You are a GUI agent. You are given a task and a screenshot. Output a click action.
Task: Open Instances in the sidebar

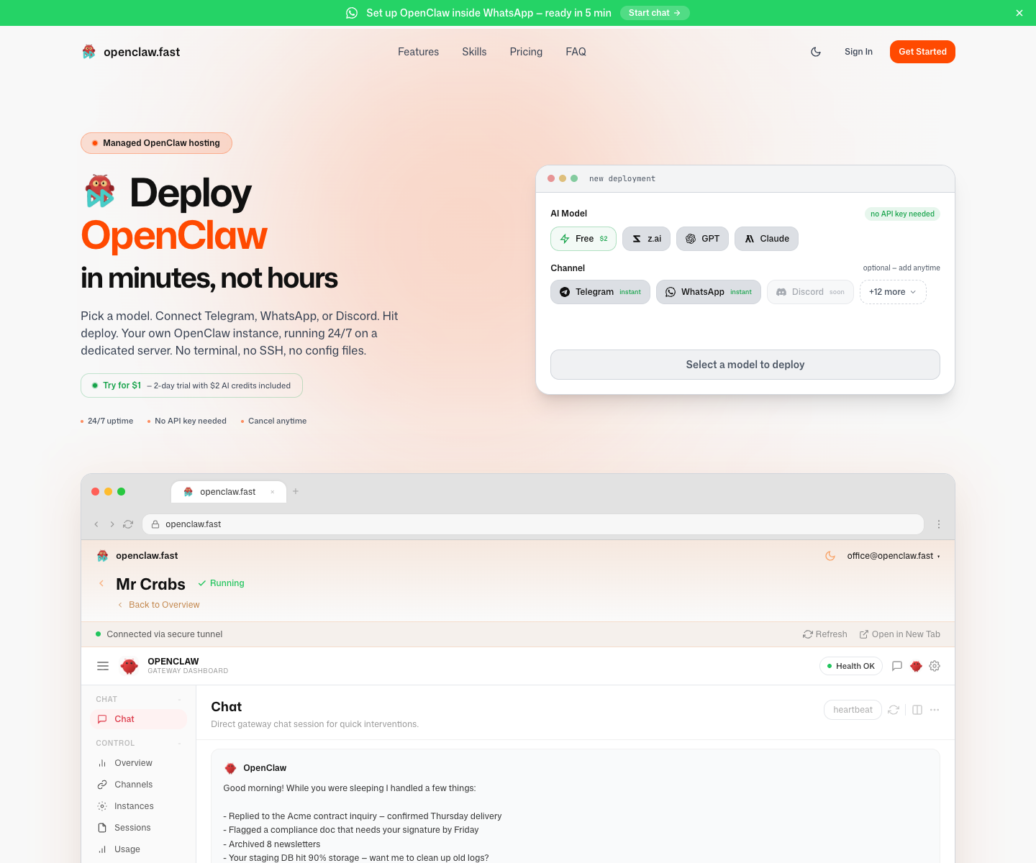coord(138,806)
